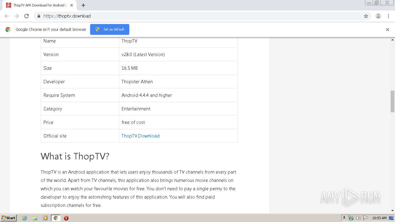Bookmark this page with star icon
The width and height of the screenshot is (395, 222).
click(x=366, y=16)
